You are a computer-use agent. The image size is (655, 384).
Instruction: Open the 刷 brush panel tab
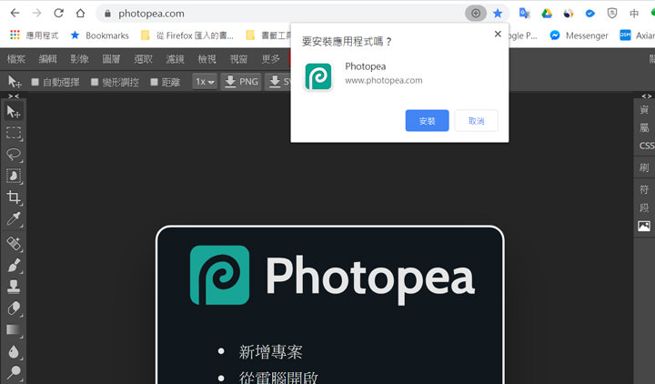click(x=644, y=167)
